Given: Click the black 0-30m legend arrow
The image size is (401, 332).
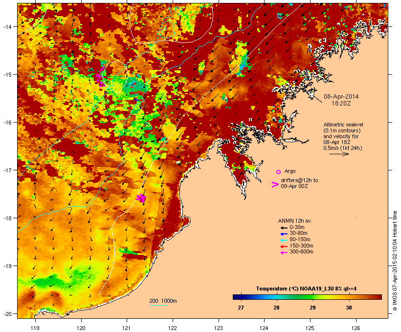Looking at the screenshot, I should pyautogui.click(x=284, y=228).
